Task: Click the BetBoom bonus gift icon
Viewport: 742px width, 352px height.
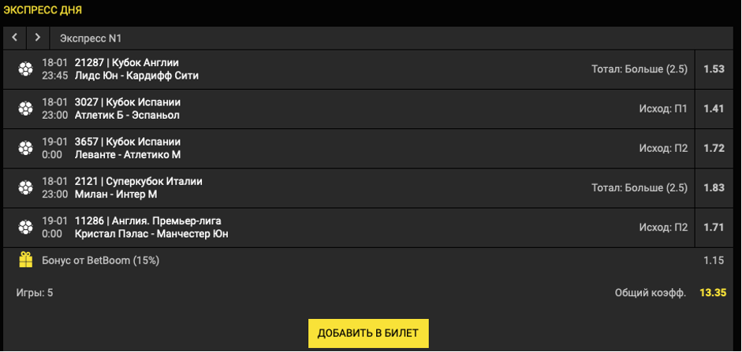Action: tap(26, 260)
